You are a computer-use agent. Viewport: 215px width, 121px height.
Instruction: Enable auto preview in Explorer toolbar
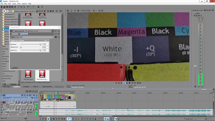tap(53, 11)
